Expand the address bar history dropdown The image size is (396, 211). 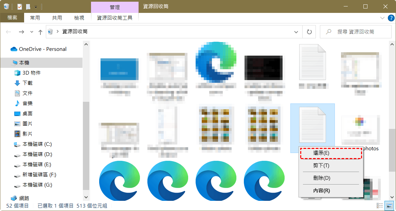[296, 32]
